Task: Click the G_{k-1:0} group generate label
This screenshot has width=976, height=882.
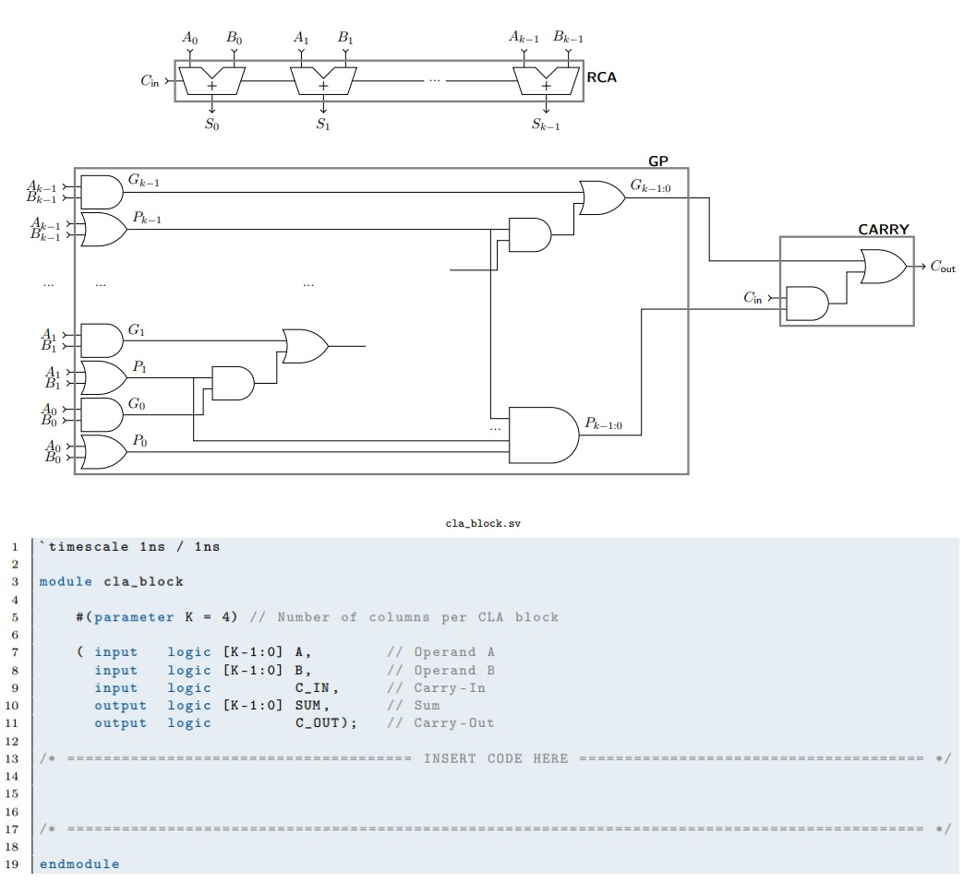Action: pyautogui.click(x=650, y=185)
